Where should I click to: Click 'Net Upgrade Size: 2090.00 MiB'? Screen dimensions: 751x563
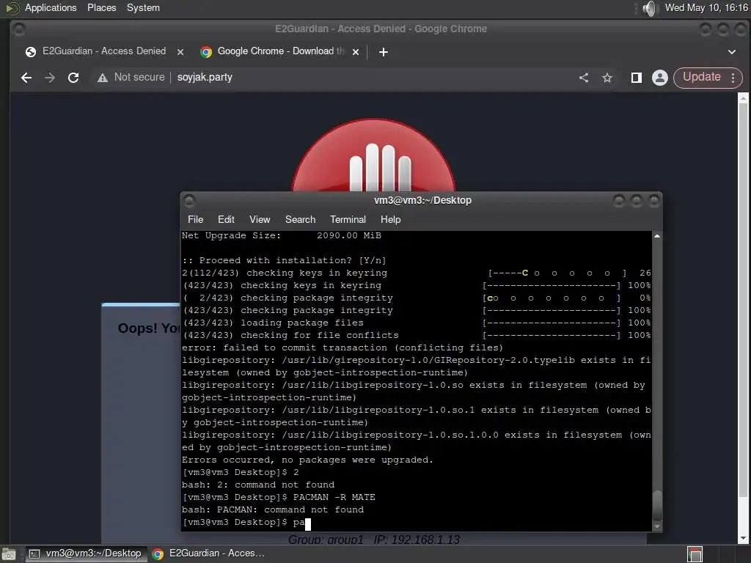point(282,235)
